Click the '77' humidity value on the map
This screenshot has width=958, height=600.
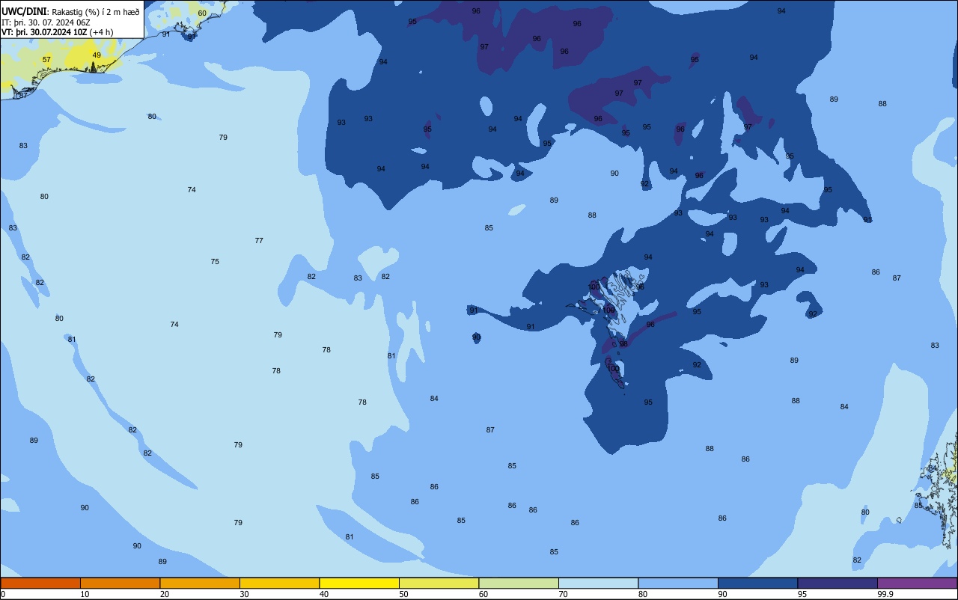(x=259, y=241)
